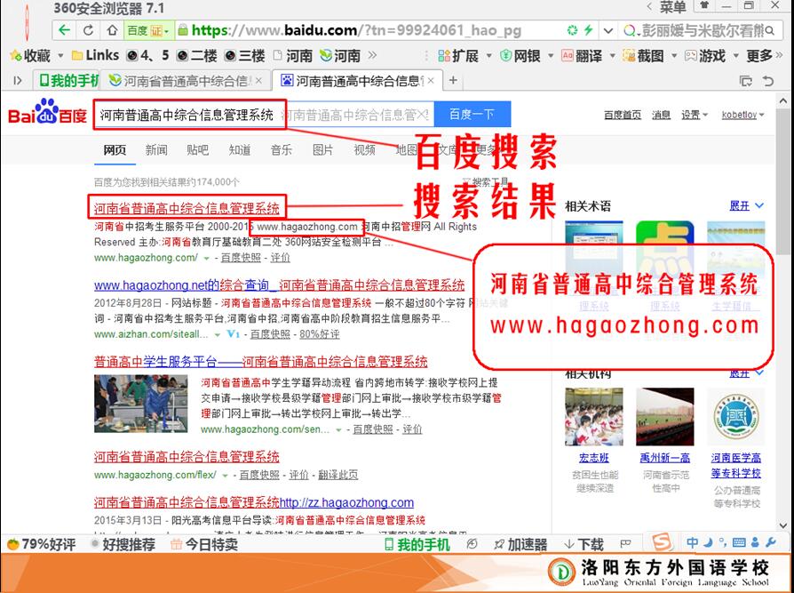Screen dimensions: 794x593
Task: Open 下载 downloads in the status bar
Action: (584, 544)
